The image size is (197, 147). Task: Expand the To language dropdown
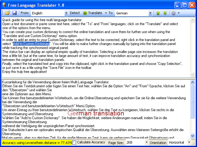150,13
